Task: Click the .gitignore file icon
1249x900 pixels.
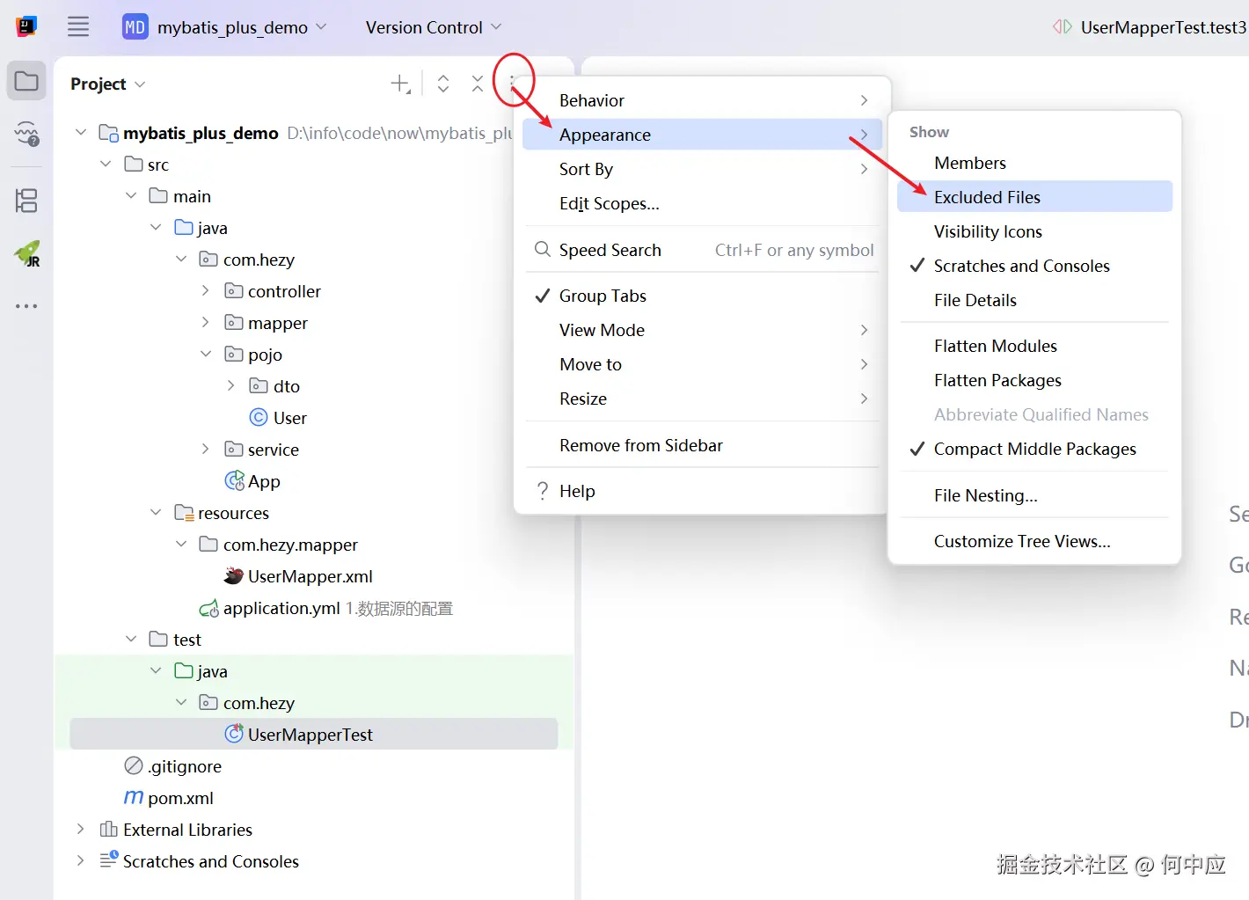Action: coord(134,765)
